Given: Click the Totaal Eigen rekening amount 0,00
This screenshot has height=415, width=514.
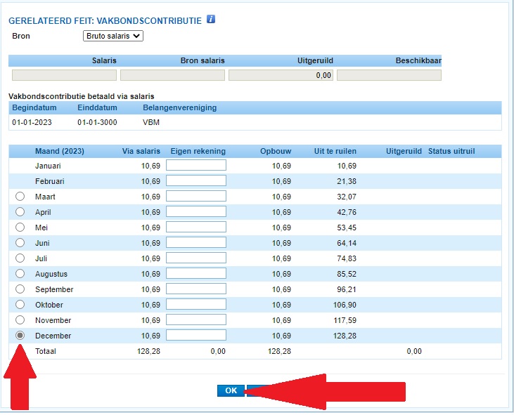Looking at the screenshot, I should coord(218,351).
